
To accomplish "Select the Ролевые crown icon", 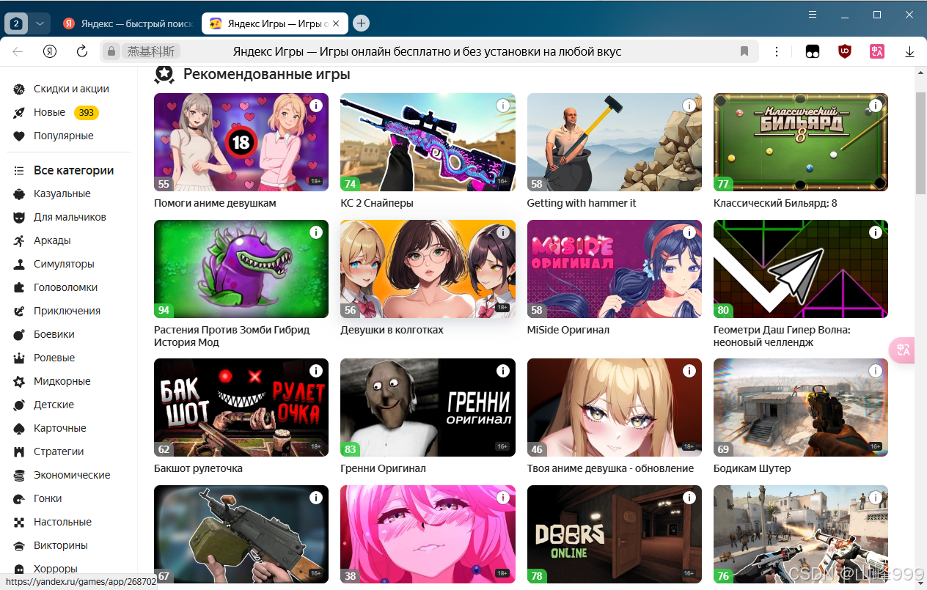I will [20, 358].
